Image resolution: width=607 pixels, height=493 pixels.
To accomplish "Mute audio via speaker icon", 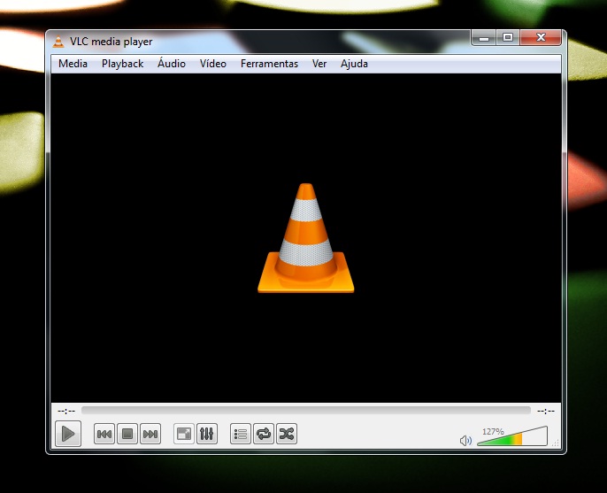I will (465, 440).
